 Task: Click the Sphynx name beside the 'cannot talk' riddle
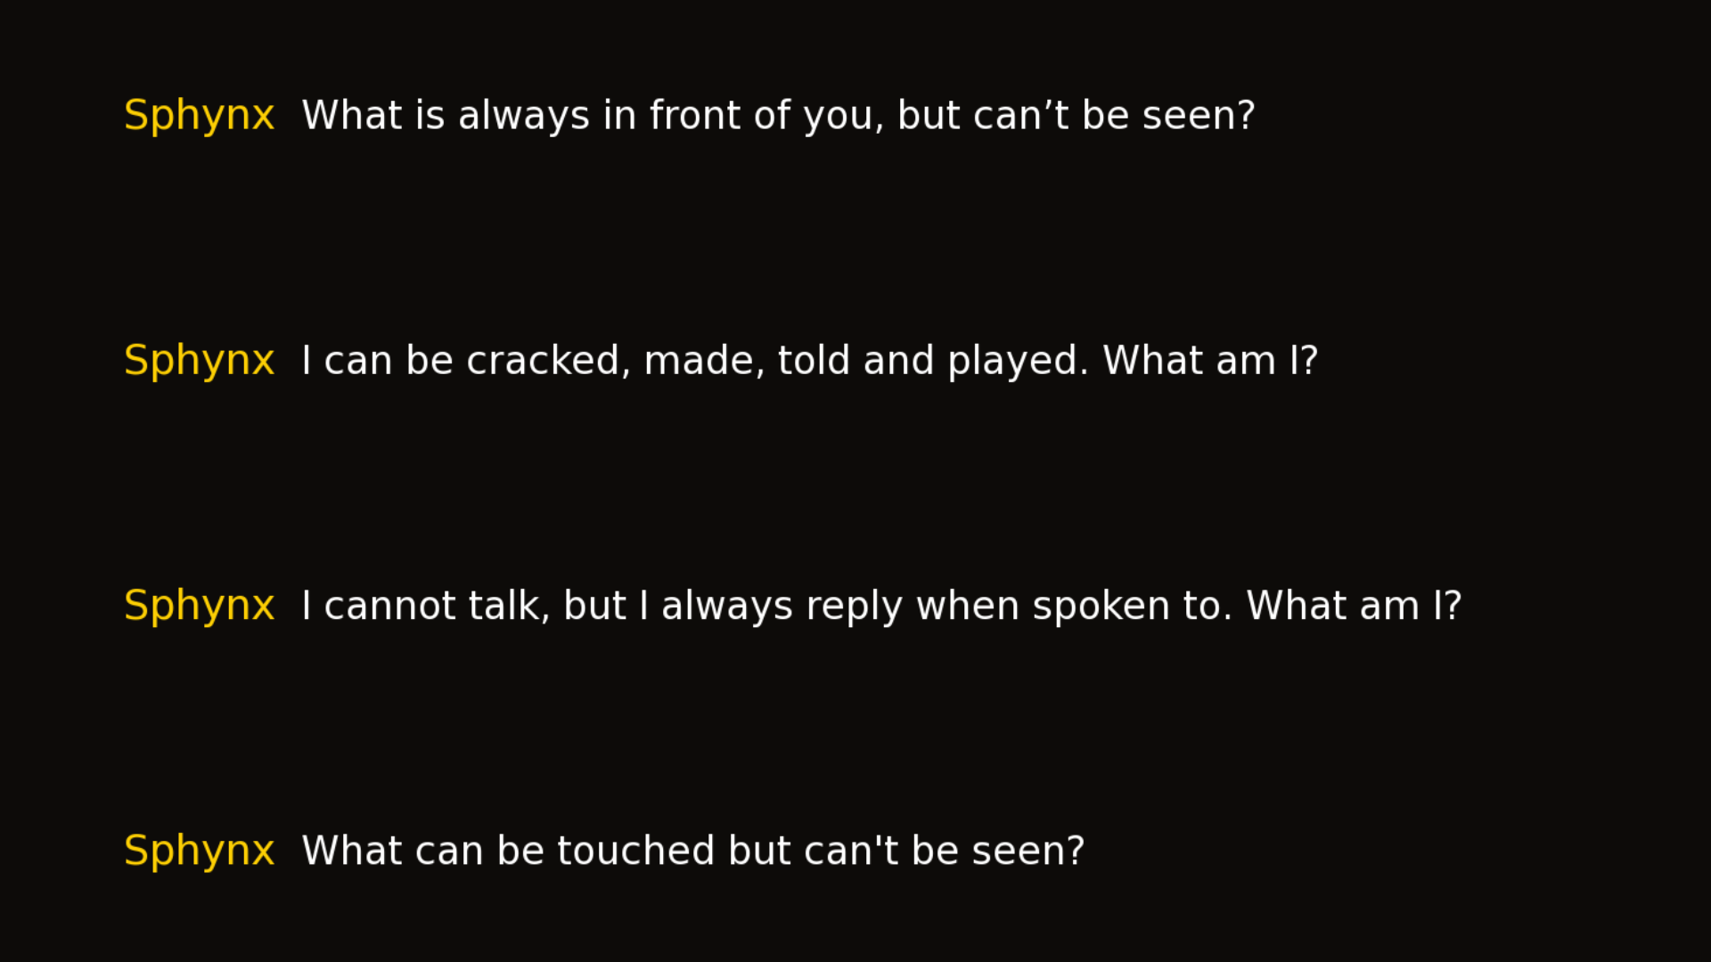(x=199, y=606)
